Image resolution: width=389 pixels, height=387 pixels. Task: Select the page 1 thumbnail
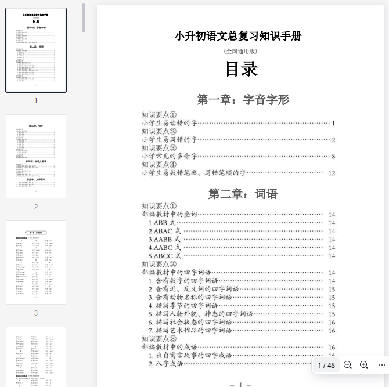pyautogui.click(x=36, y=50)
